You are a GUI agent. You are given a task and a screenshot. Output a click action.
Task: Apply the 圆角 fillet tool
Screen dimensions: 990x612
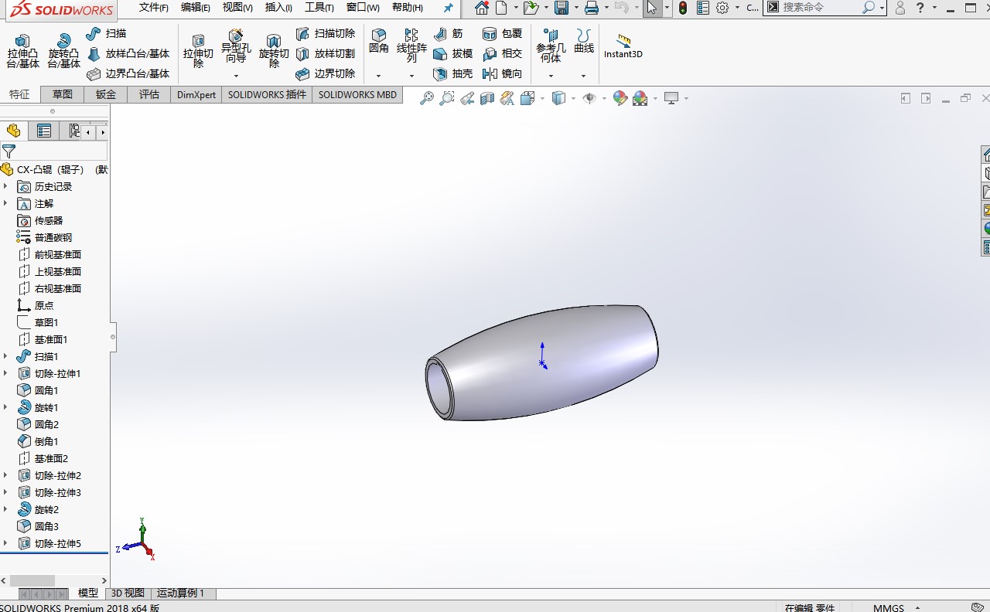(378, 42)
